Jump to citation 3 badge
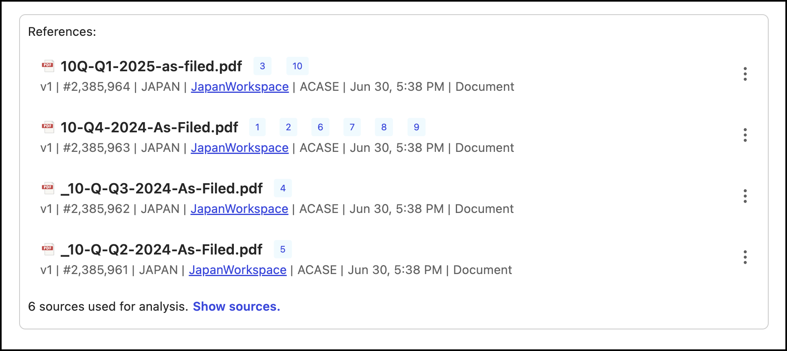 pyautogui.click(x=262, y=66)
